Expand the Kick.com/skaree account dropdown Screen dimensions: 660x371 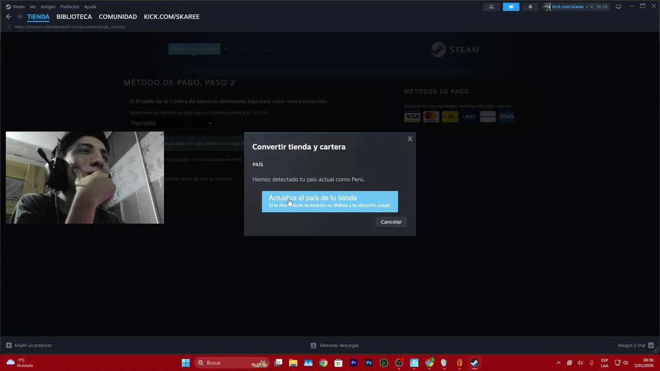[570, 7]
